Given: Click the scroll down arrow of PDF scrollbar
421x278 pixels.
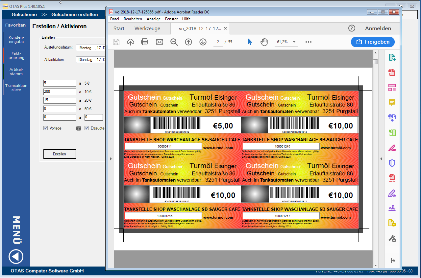Looking at the screenshot, I should pyautogui.click(x=375, y=265).
